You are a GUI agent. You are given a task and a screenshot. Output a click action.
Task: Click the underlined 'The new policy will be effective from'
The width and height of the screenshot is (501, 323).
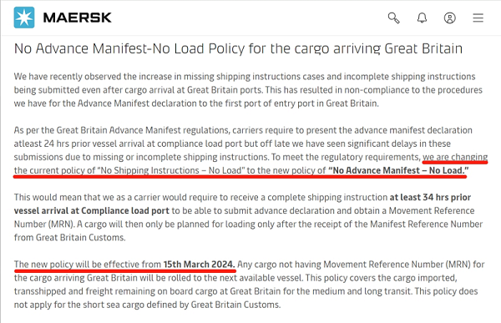(x=88, y=265)
